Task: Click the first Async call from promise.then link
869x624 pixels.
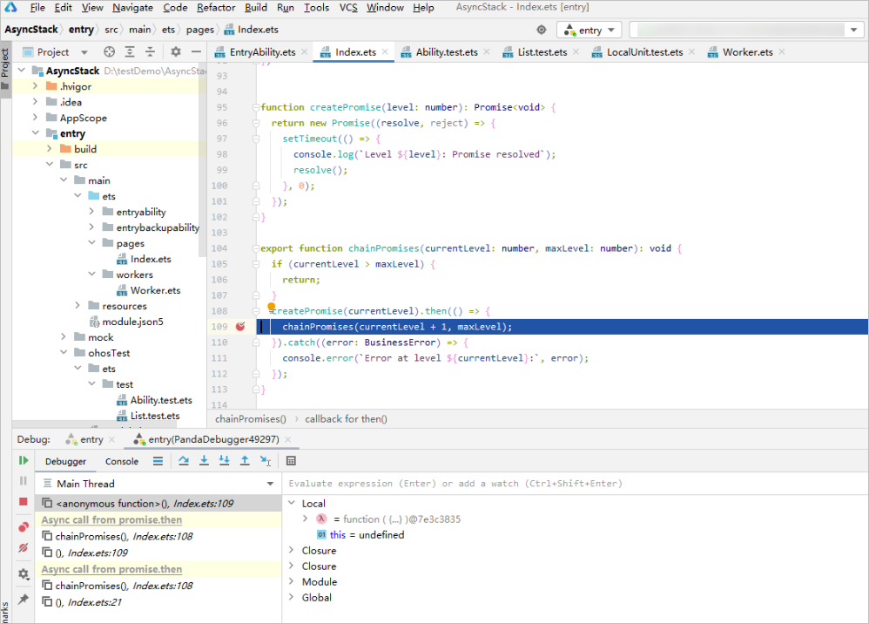Action: point(111,520)
